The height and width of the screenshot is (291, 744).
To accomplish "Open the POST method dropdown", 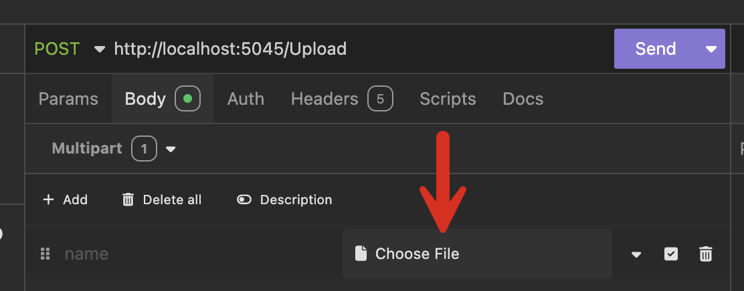I will click(100, 49).
